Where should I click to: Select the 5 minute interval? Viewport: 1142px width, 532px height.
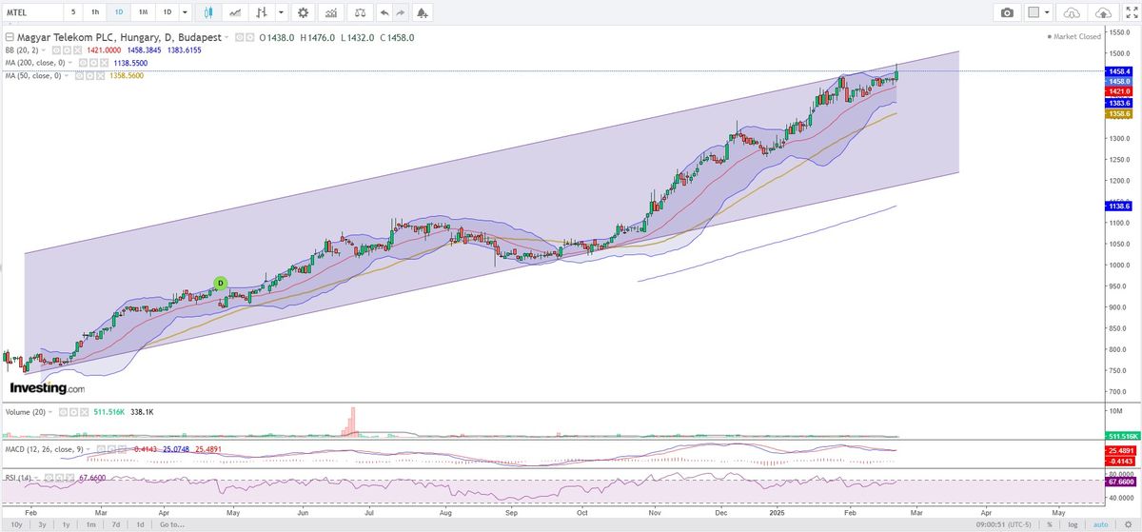click(73, 12)
